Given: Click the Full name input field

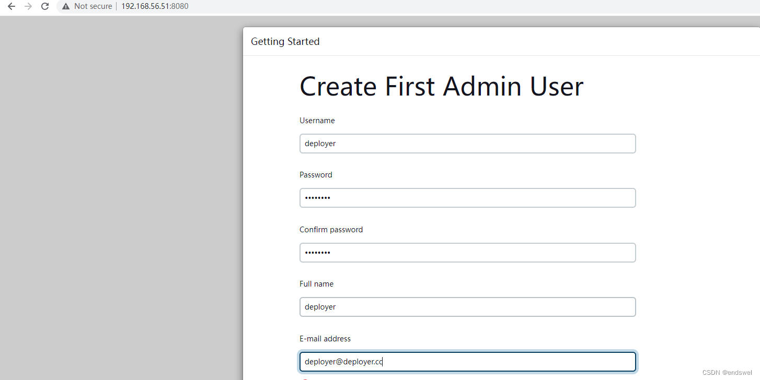Looking at the screenshot, I should 467,307.
